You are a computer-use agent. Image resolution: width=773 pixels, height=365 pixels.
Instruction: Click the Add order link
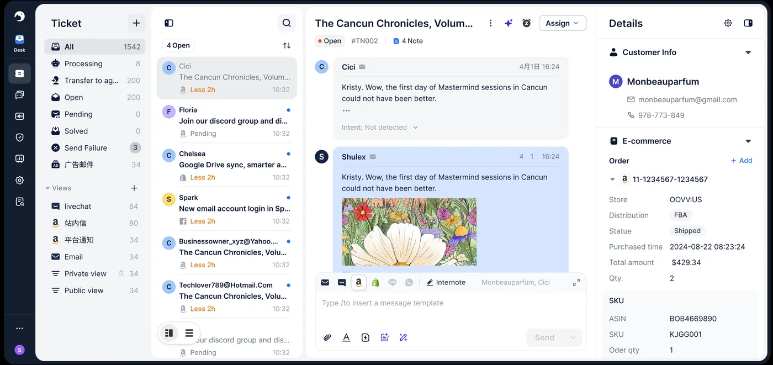(x=742, y=161)
